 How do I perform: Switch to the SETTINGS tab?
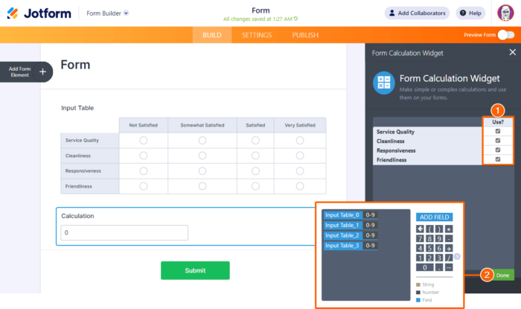click(257, 35)
